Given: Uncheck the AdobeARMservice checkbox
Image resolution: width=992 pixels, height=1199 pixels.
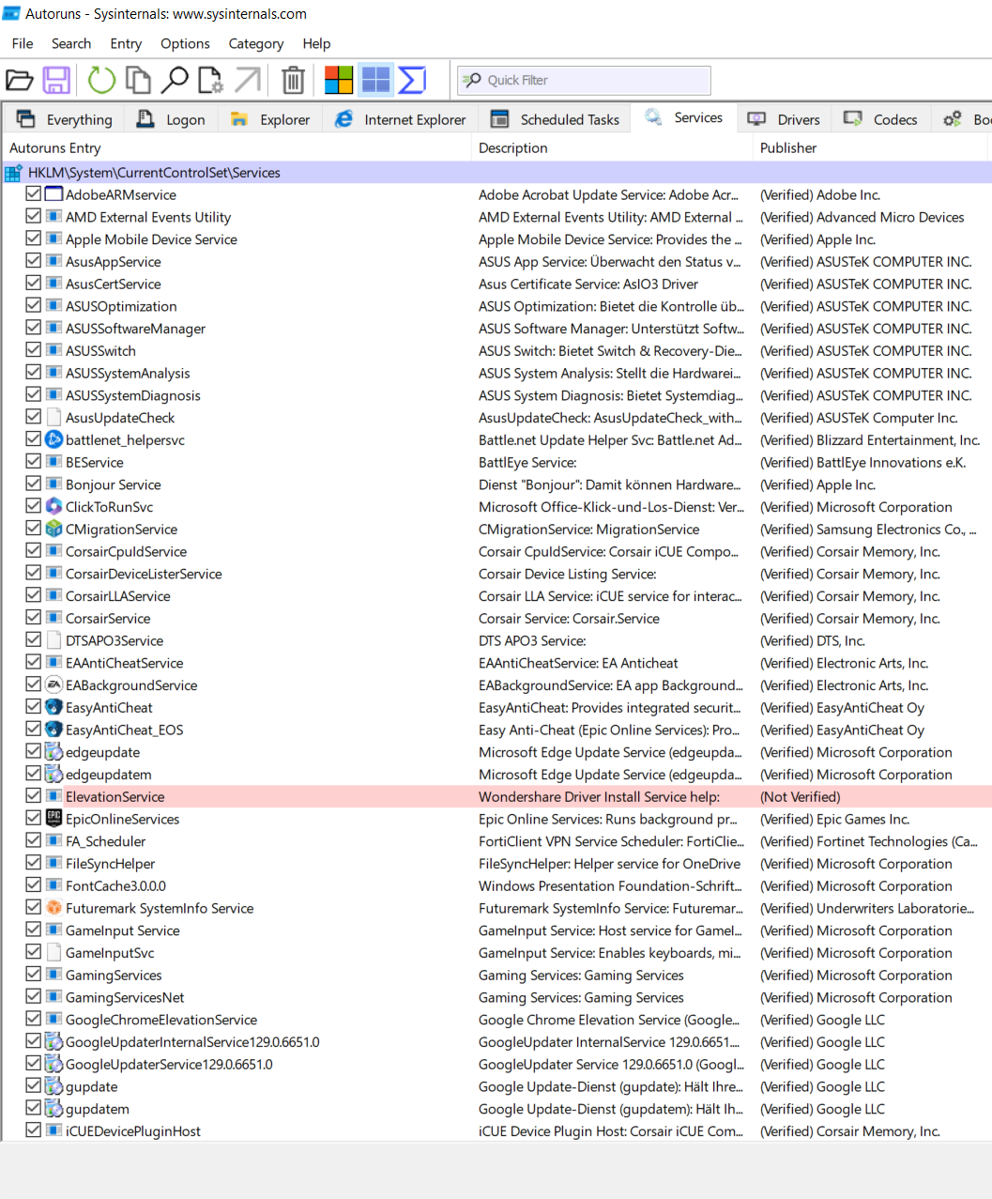Looking at the screenshot, I should click(x=34, y=193).
